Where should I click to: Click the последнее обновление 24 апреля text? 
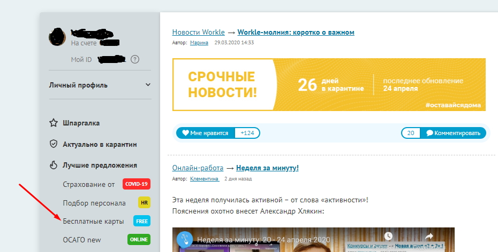[423, 84]
